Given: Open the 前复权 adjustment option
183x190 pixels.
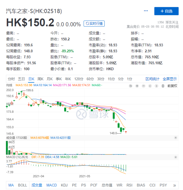Looking at the screenshot, I should pyautogui.click(x=172, y=86).
